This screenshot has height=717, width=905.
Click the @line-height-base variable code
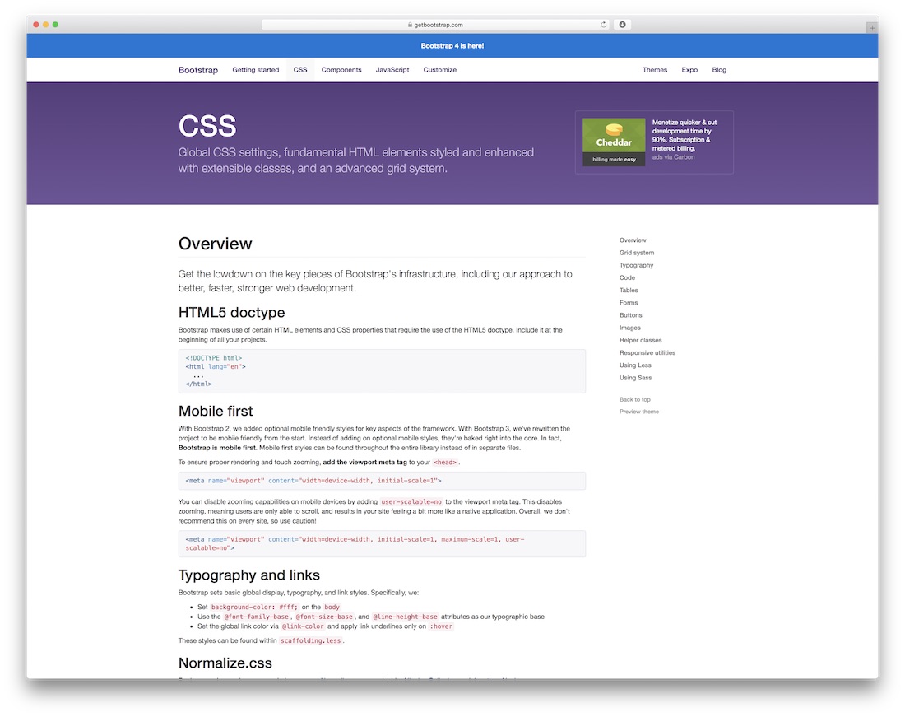[405, 617]
